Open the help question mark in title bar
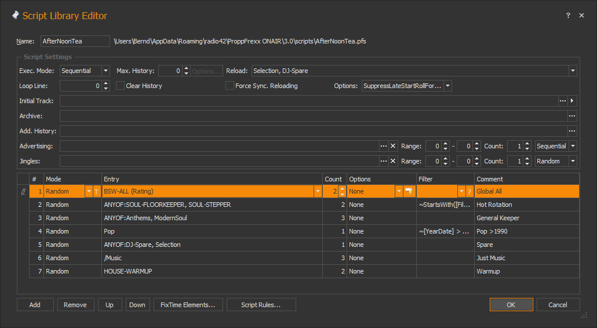 [x=568, y=16]
